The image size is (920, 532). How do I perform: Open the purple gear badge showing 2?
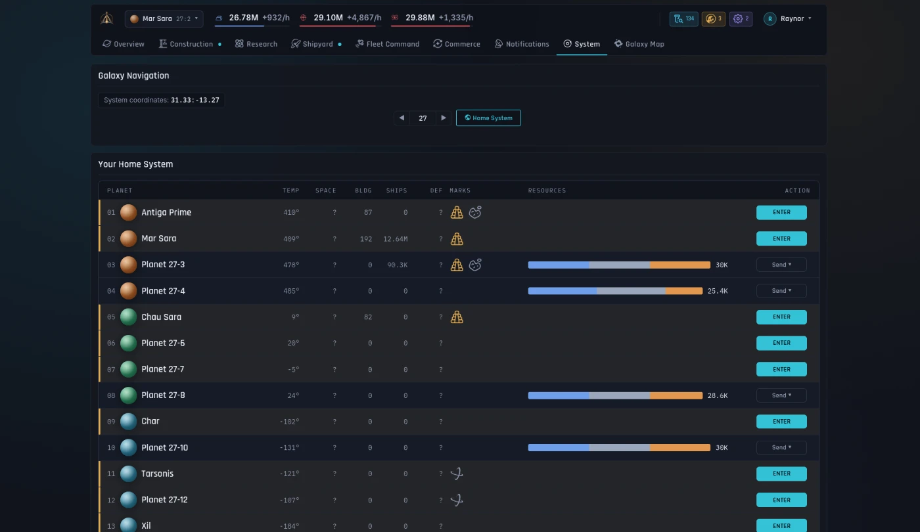coord(741,19)
